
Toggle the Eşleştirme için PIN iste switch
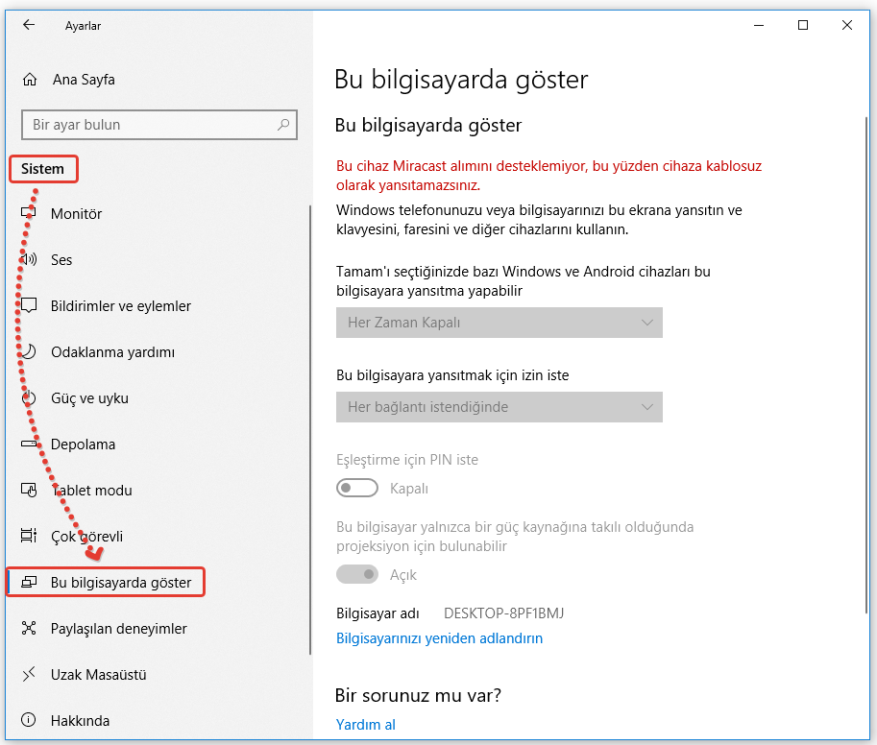(357, 489)
